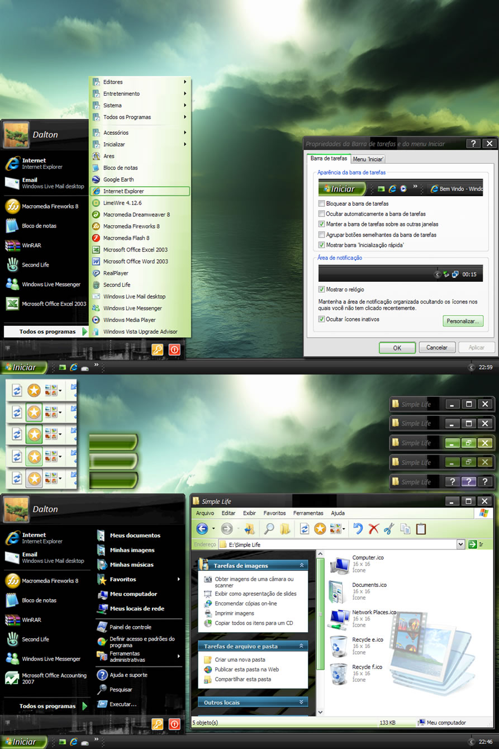The image size is (499, 749).
Task: Click the Undo arrow in explorer toolbar
Action: [358, 528]
